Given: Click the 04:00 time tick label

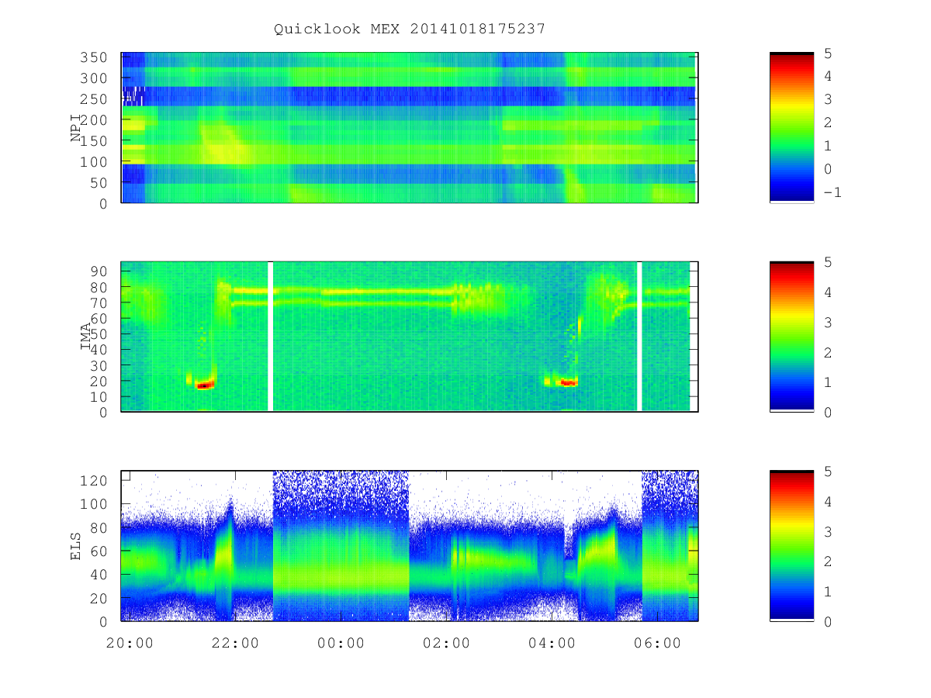Looking at the screenshot, I should (552, 643).
